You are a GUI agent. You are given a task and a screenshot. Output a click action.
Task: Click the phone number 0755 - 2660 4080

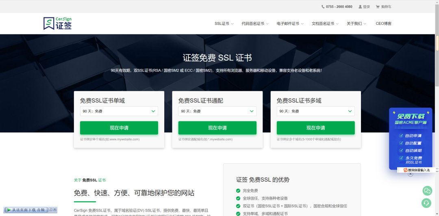339,7
